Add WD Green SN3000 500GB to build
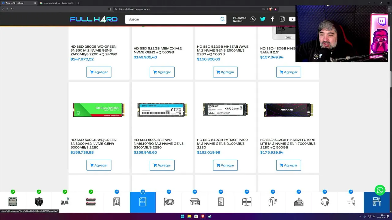 point(99,165)
